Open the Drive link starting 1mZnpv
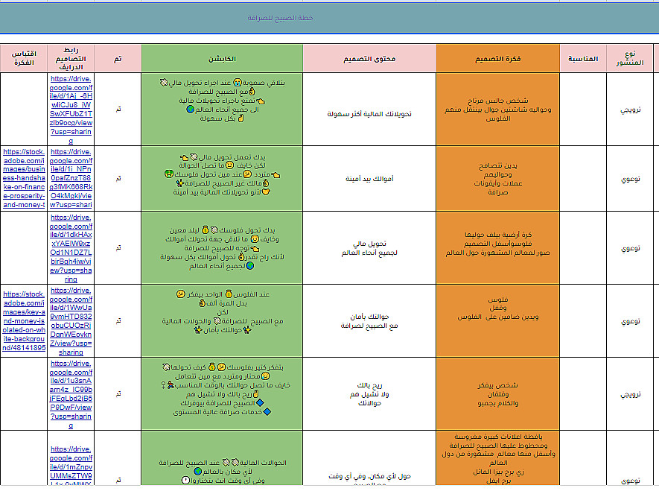Viewport: 659px width, 494px height. 71,466
